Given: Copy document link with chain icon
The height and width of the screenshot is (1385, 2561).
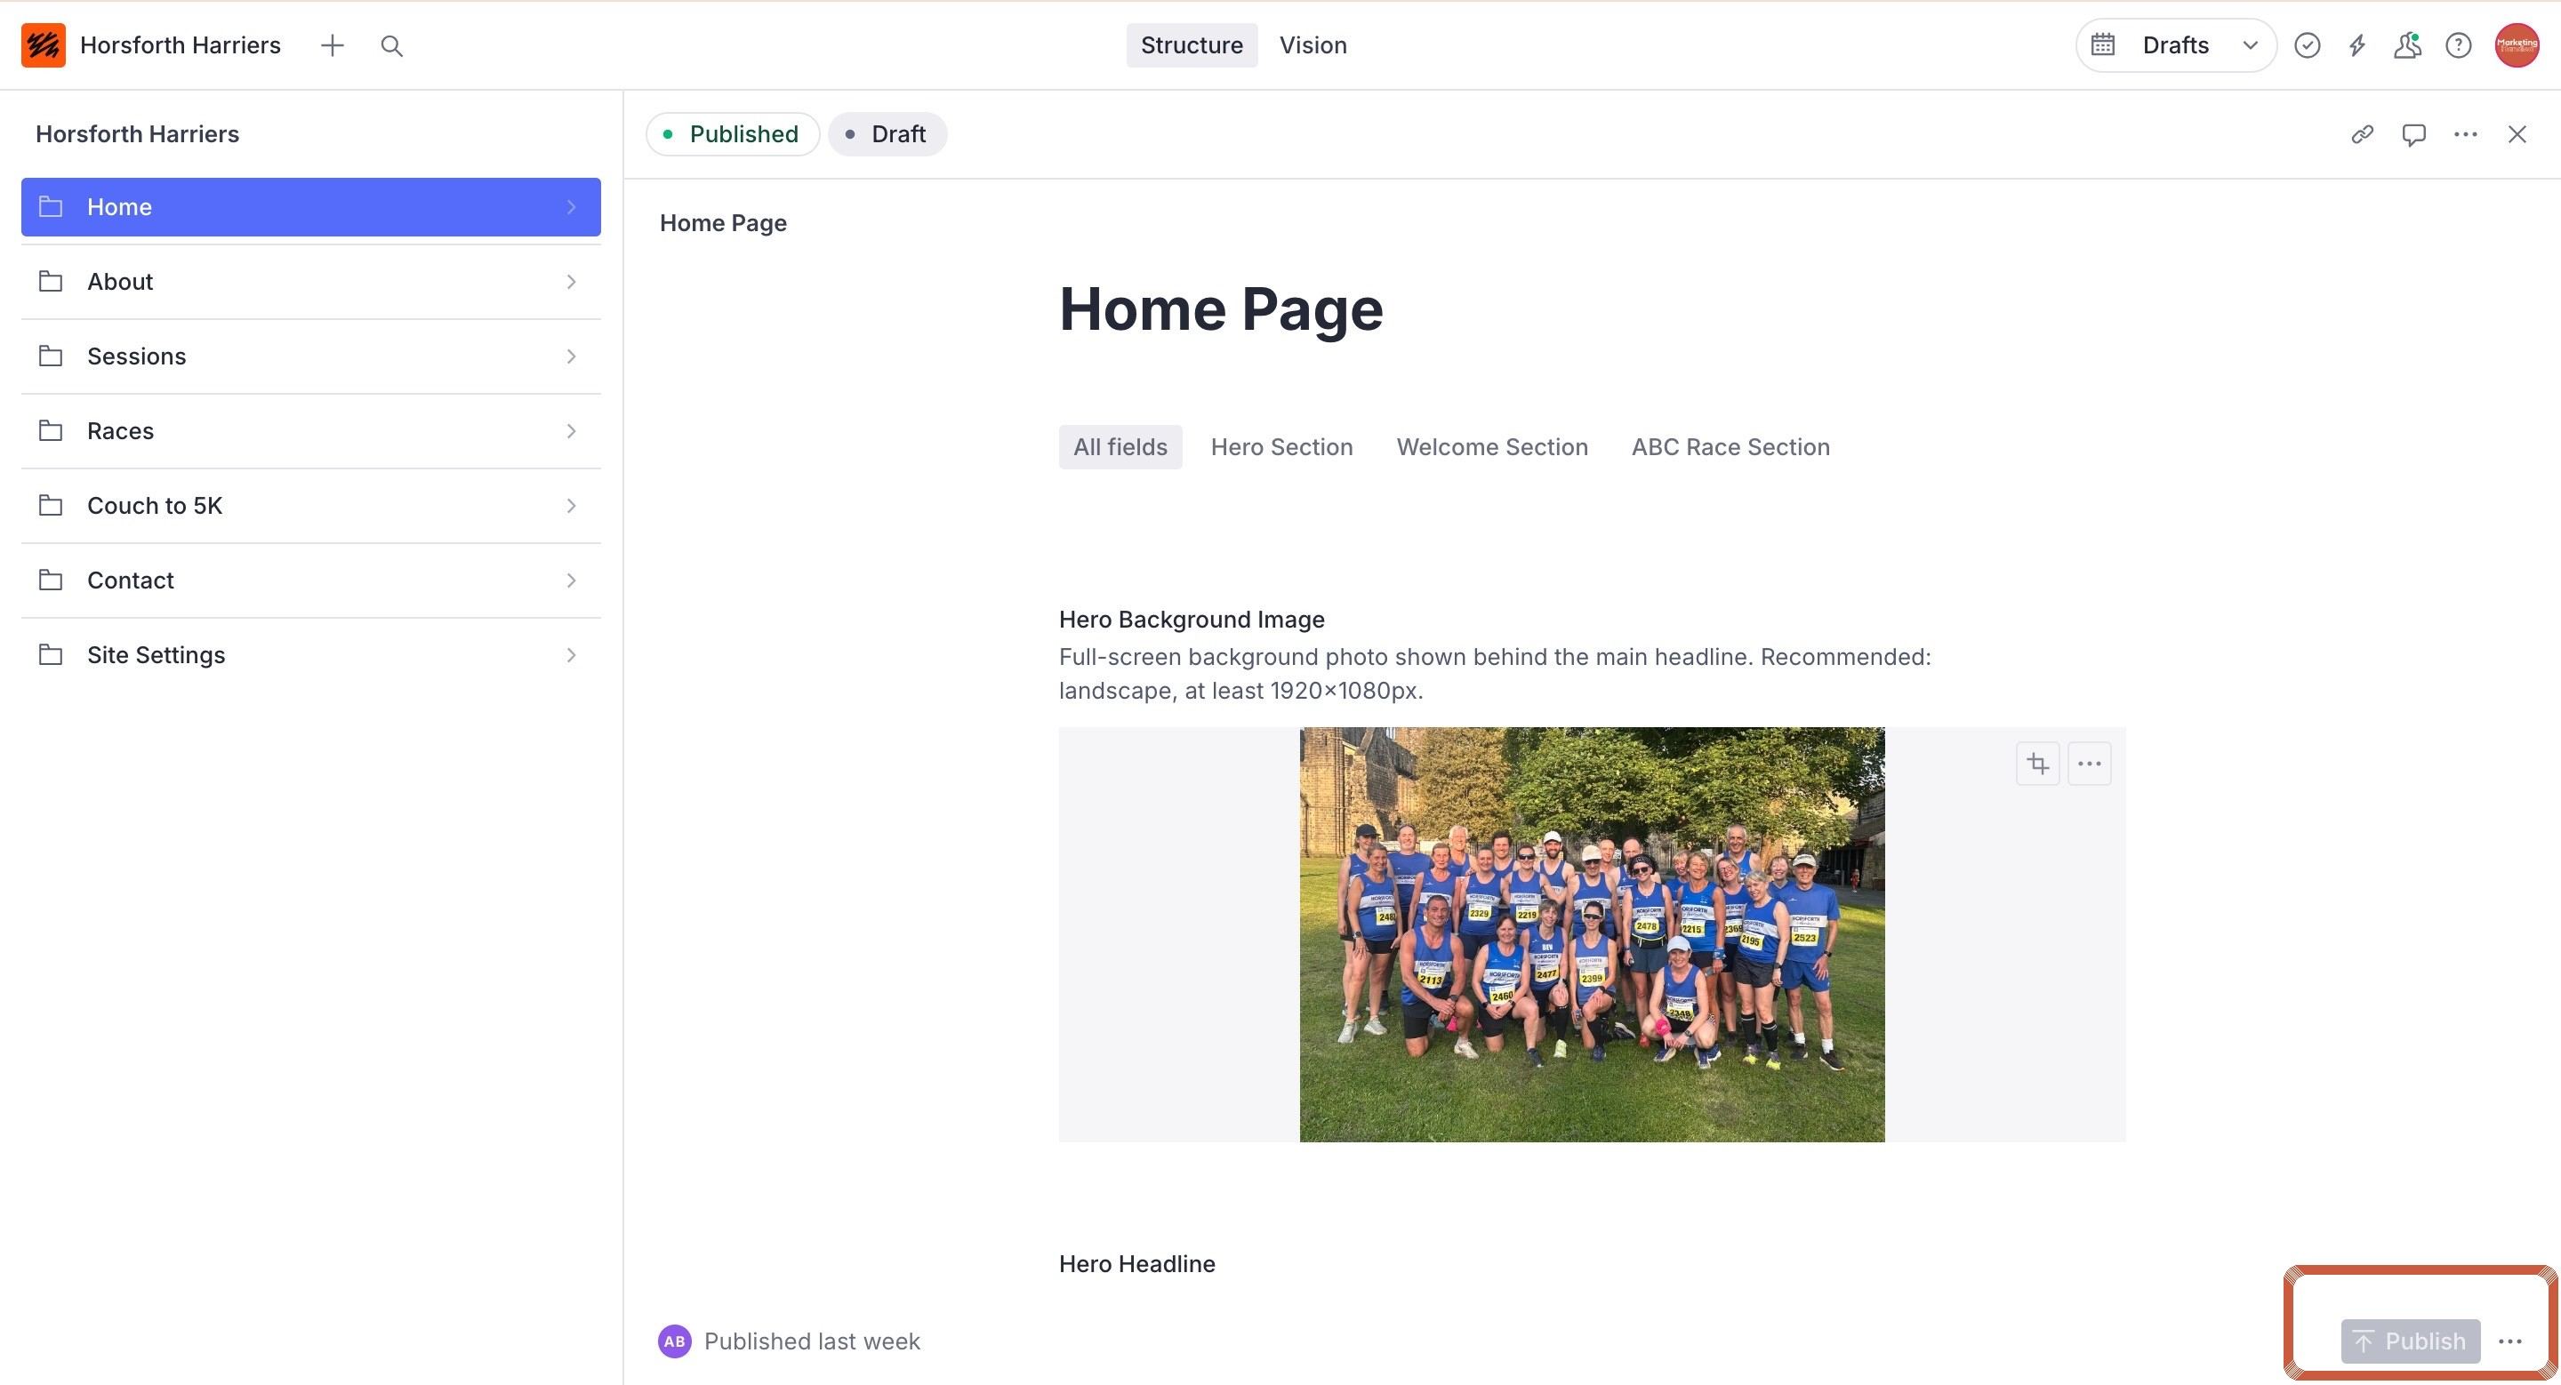Looking at the screenshot, I should [2364, 134].
